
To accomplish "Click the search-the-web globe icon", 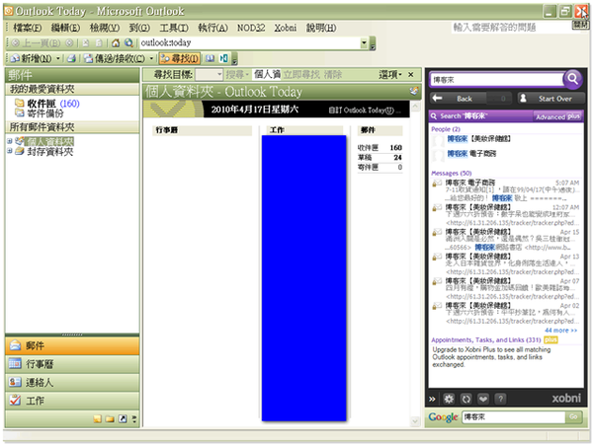I will point(128,43).
